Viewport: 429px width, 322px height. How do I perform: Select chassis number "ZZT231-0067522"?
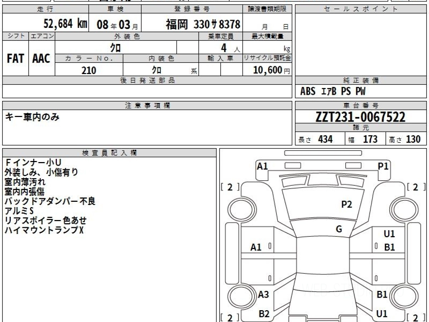(360, 117)
